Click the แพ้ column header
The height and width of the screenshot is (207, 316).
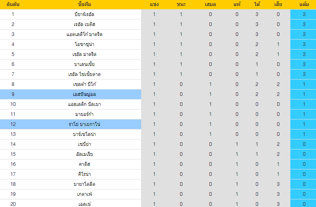(237, 4)
